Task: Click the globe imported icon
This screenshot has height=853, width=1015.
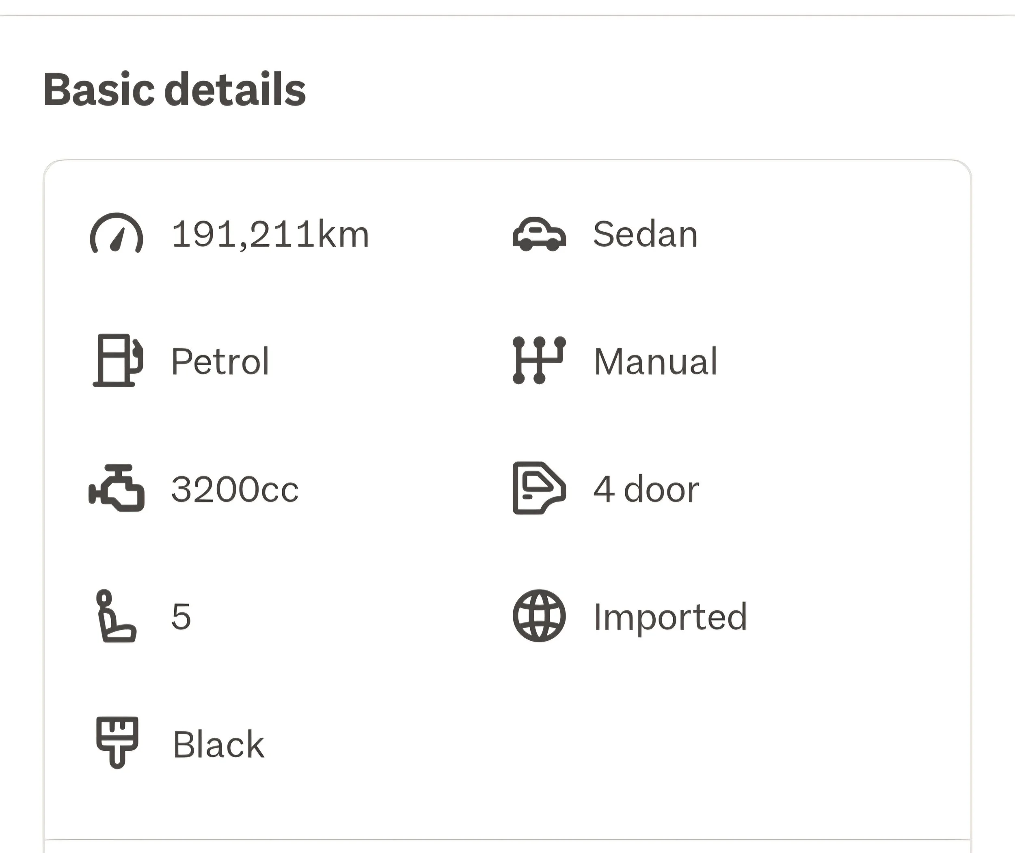Action: [539, 616]
